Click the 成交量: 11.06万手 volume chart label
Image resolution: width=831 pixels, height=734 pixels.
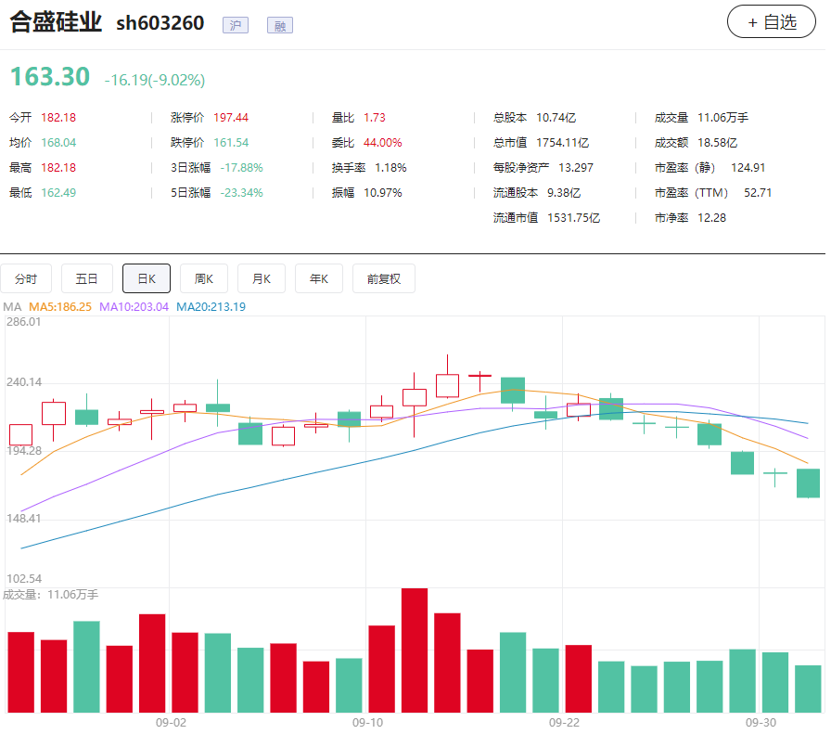51,595
